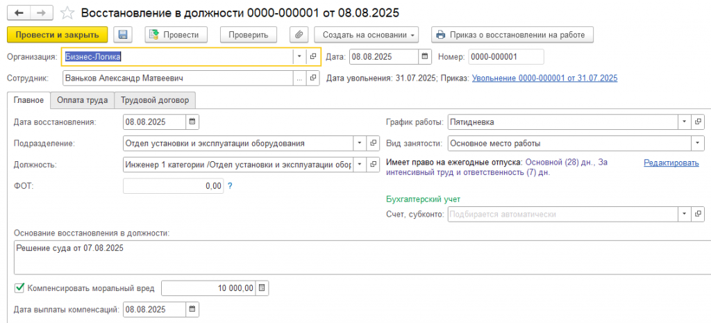
Task: Open calculator for moral damage amount
Action: point(262,288)
